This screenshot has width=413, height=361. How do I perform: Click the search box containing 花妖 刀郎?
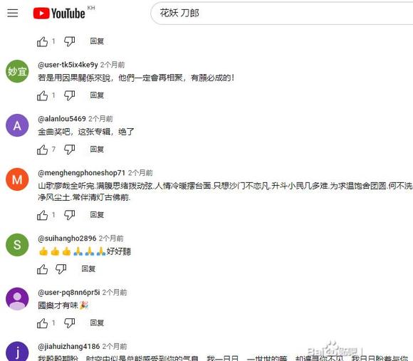click(x=282, y=13)
